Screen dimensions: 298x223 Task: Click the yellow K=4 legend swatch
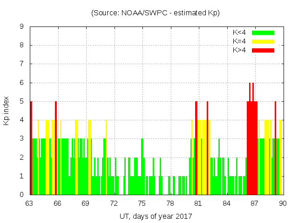(x=263, y=41)
